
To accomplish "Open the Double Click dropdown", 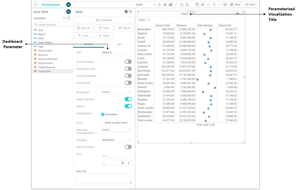I will point(116,92).
